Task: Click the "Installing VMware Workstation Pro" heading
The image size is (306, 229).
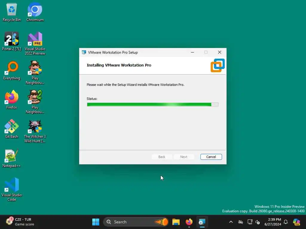Action: coord(119,65)
